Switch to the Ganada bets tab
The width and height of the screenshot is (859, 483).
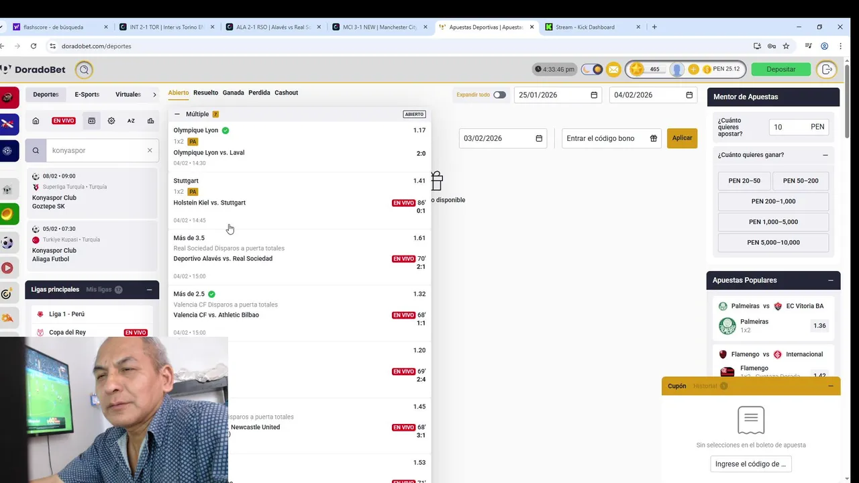point(234,93)
